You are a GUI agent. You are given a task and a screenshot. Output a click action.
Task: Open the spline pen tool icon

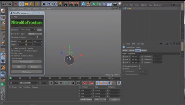click(x=89, y=4)
